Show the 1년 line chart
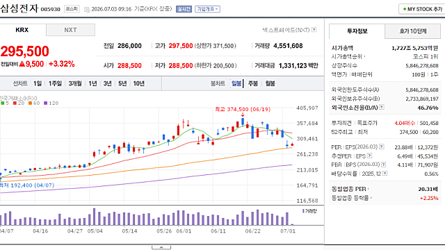The height and width of the screenshot is (250, 445). click(x=92, y=83)
